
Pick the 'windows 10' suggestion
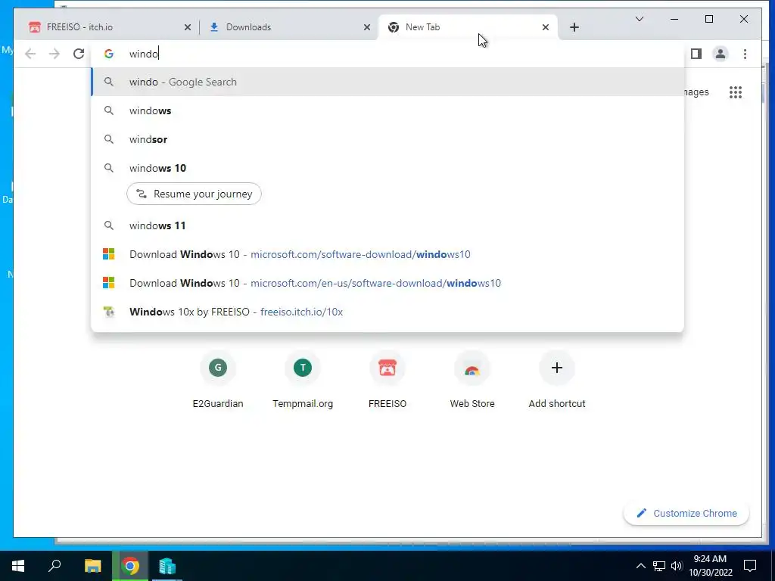pyautogui.click(x=387, y=168)
